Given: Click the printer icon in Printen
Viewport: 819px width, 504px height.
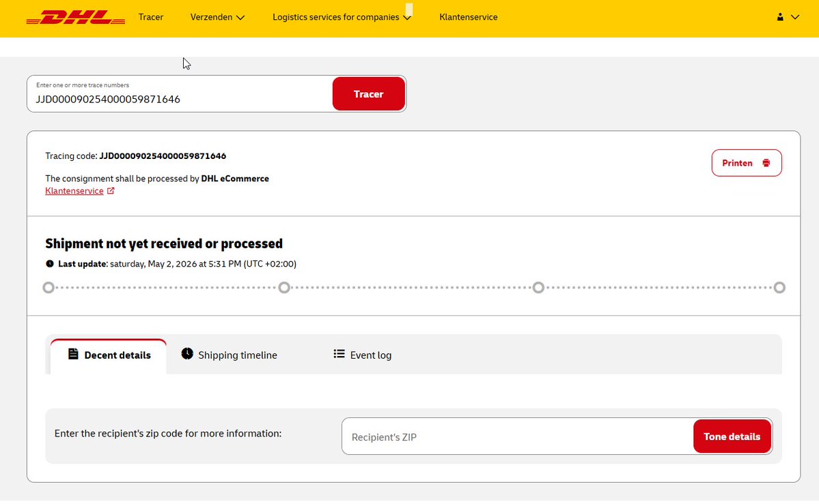Looking at the screenshot, I should click(766, 163).
